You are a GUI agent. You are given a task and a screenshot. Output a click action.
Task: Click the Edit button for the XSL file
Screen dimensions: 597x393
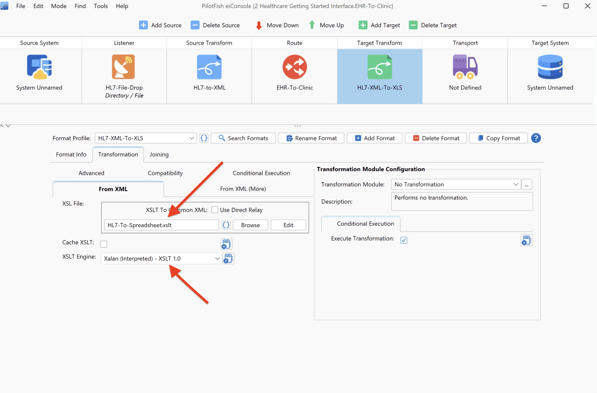[288, 225]
